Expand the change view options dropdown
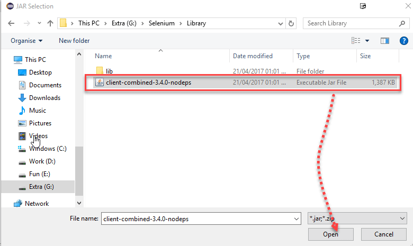 [x=367, y=41]
